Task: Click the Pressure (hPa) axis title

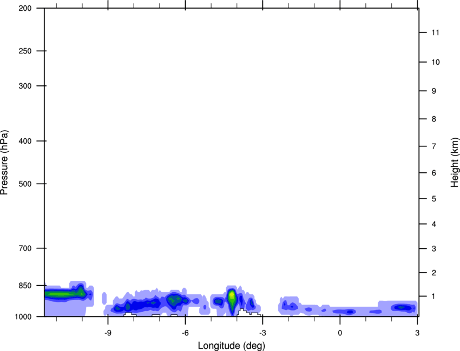Action: point(4,163)
